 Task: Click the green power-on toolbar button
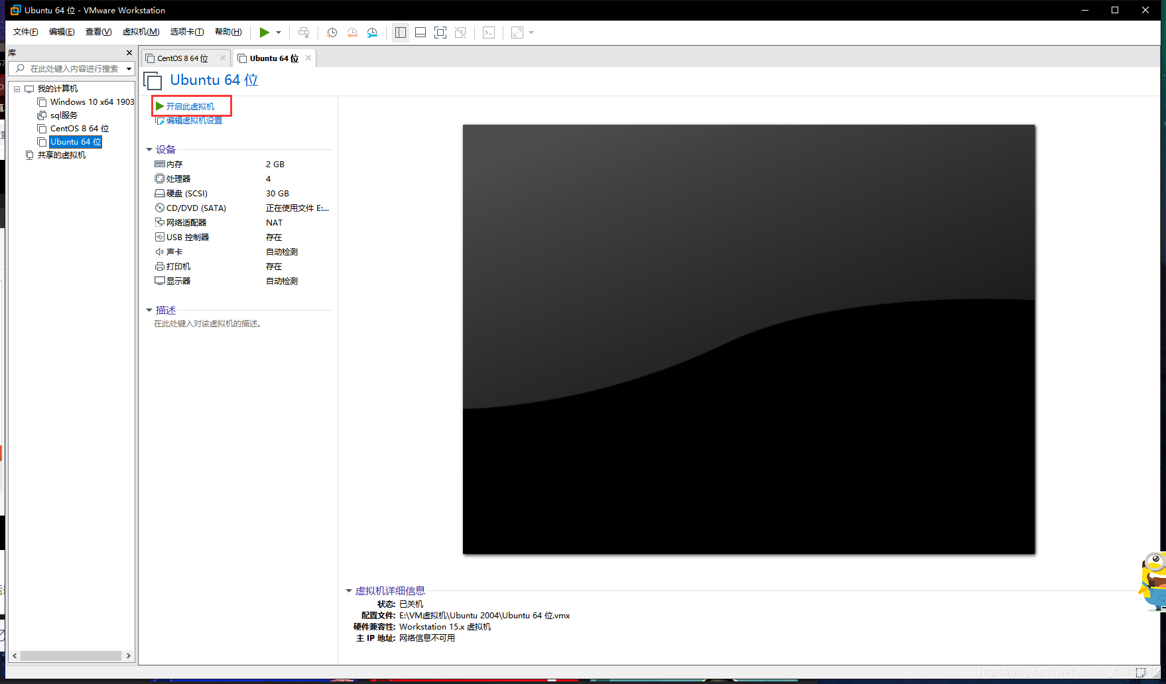[x=265, y=33]
